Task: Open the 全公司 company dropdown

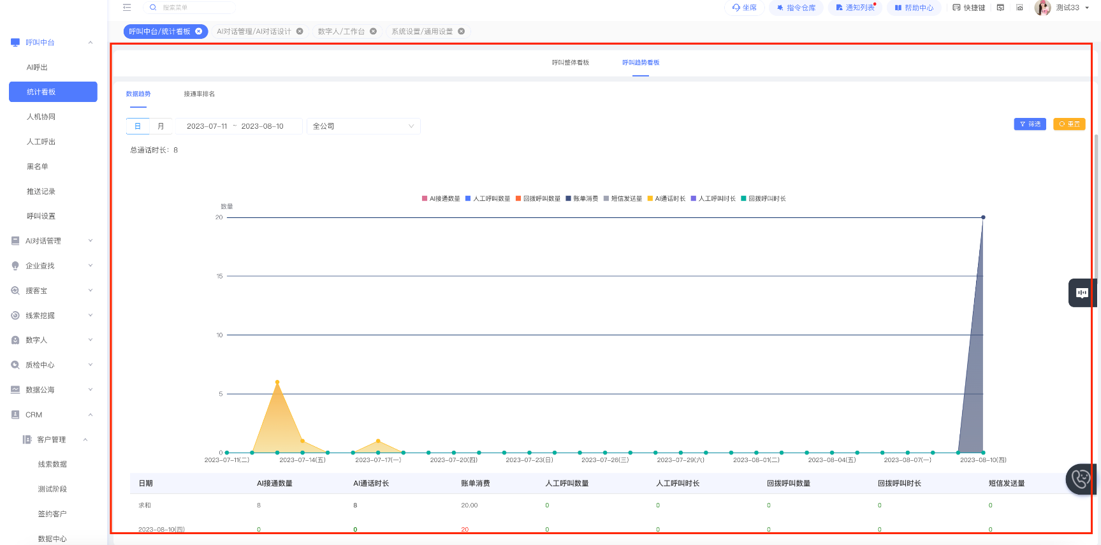Action: point(363,126)
